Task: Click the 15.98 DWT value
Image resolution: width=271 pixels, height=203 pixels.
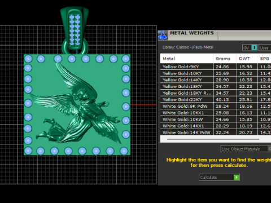Action: pyautogui.click(x=246, y=67)
